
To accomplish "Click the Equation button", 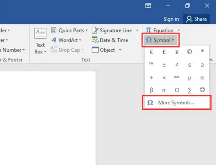I will pos(160,30).
